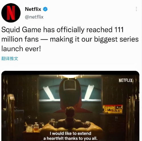Click the blue verified badge

(45, 9)
